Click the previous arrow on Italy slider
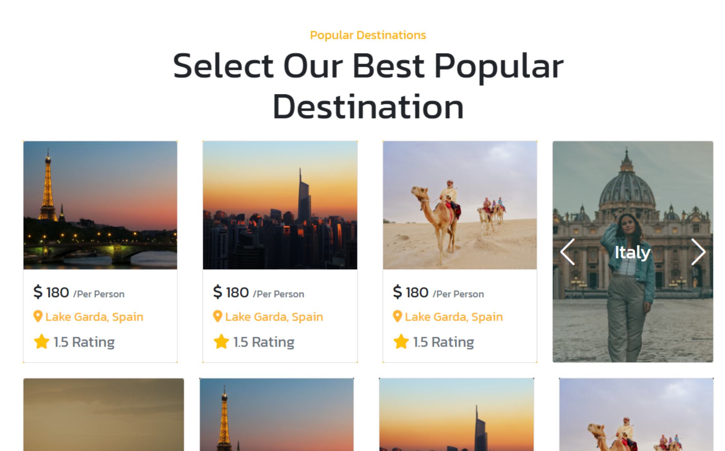This screenshot has height=451, width=725. pos(567,252)
